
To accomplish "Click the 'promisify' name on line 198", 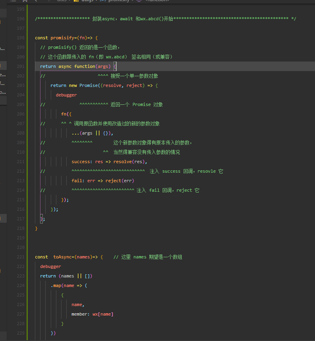I will point(62,38).
